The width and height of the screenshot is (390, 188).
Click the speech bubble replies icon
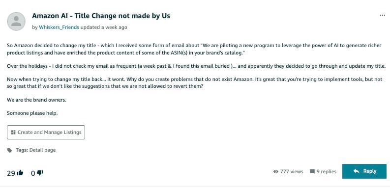[312, 171]
